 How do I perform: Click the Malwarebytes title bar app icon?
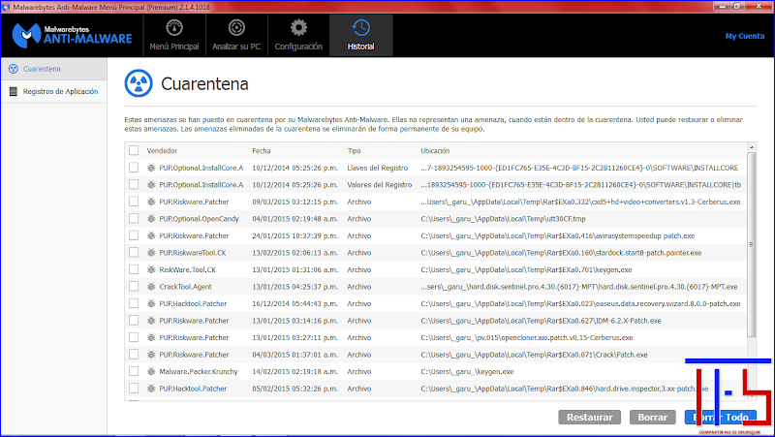[x=6, y=7]
